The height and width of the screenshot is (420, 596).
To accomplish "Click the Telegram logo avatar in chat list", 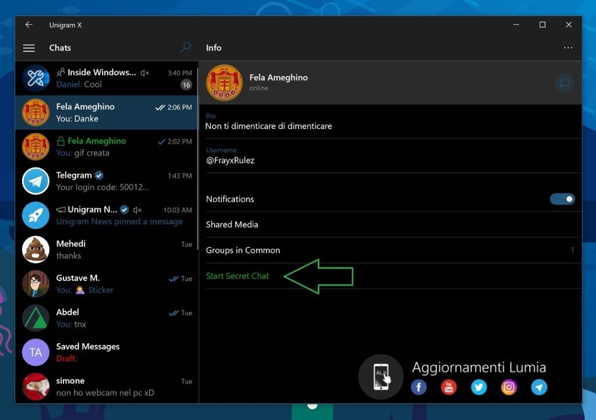I will [36, 181].
